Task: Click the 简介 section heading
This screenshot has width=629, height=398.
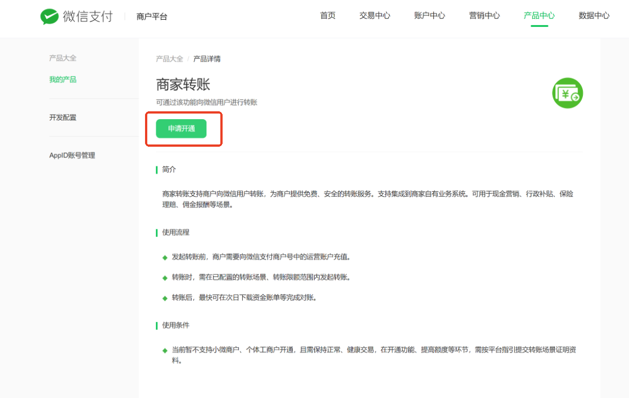Action: (169, 169)
